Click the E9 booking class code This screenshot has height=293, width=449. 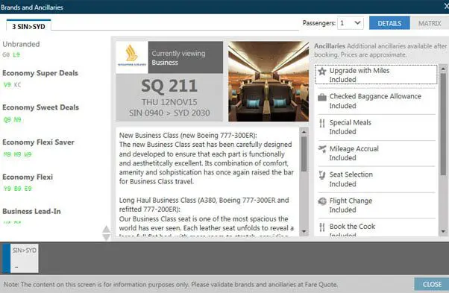(x=28, y=189)
